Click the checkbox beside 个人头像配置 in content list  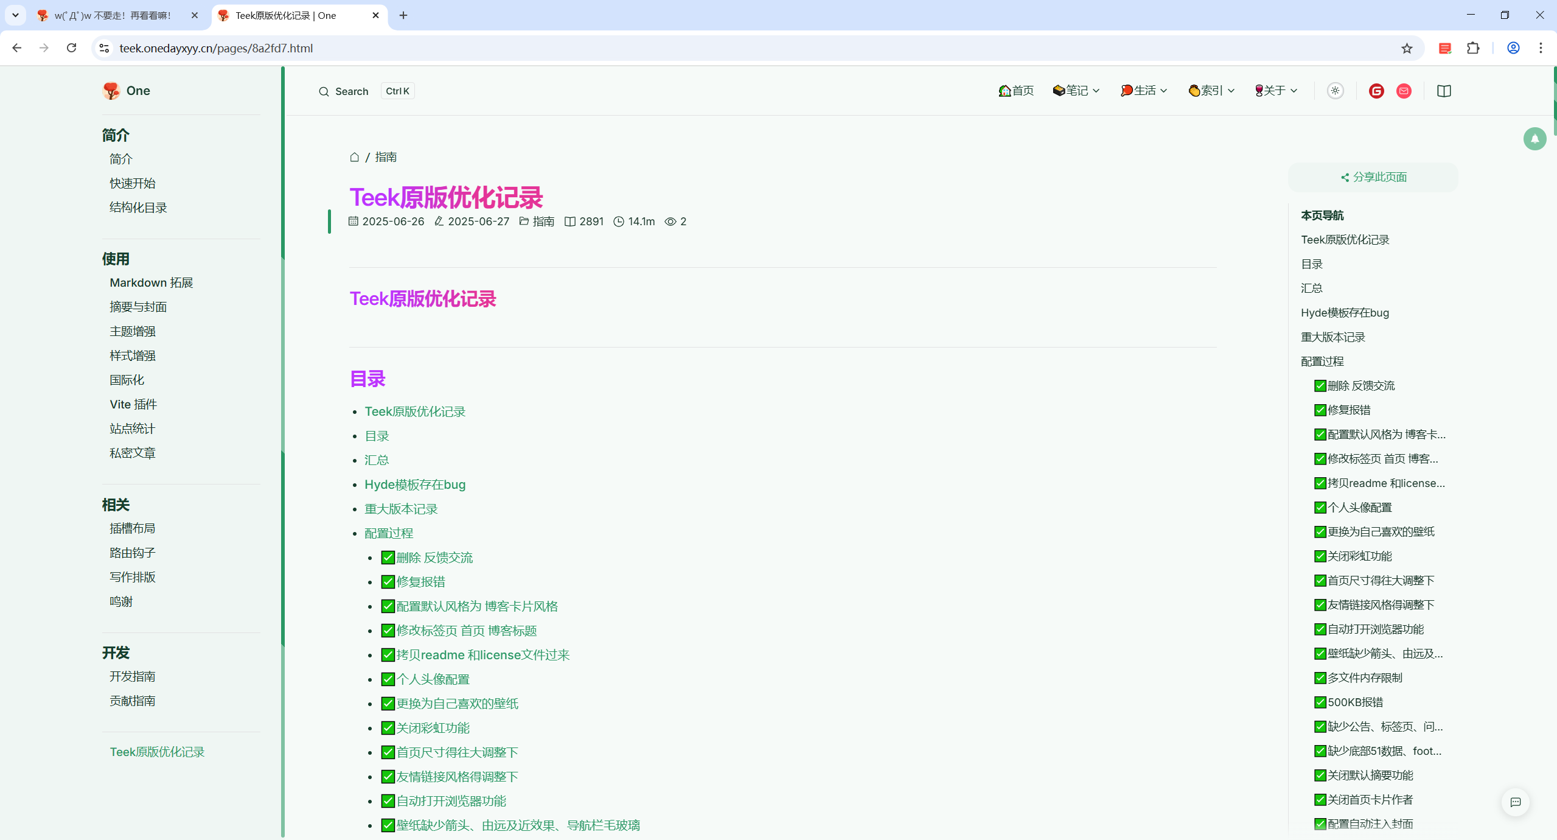point(388,679)
